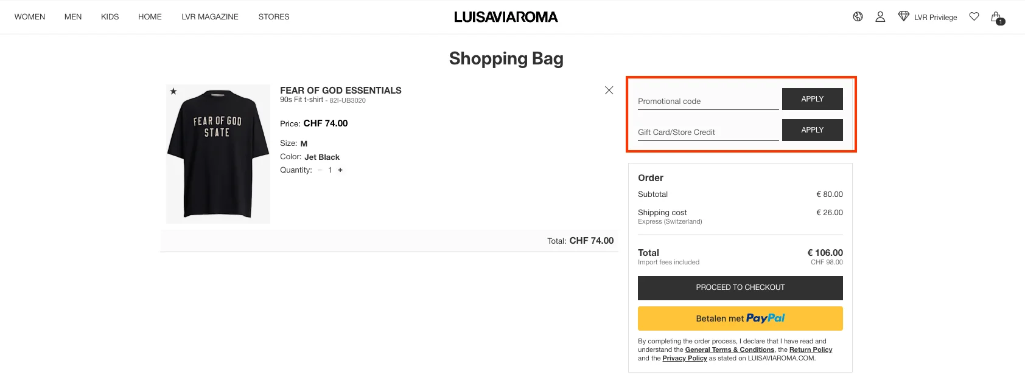The height and width of the screenshot is (389, 1025).
Task: Decrease quantity with the minus control
Action: click(x=320, y=170)
